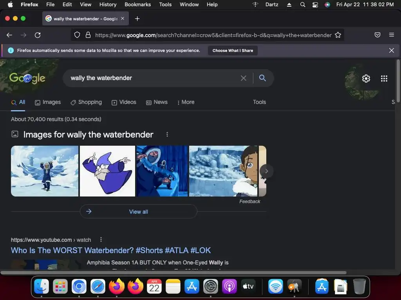
Task: Switch to the News results tab
Action: point(157,102)
